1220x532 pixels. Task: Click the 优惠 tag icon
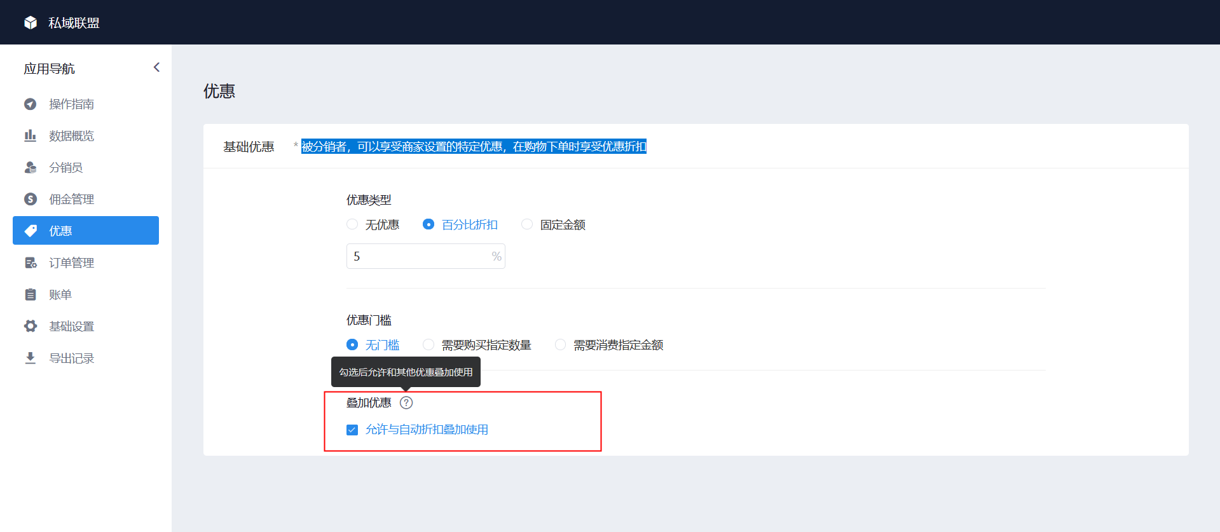point(31,231)
